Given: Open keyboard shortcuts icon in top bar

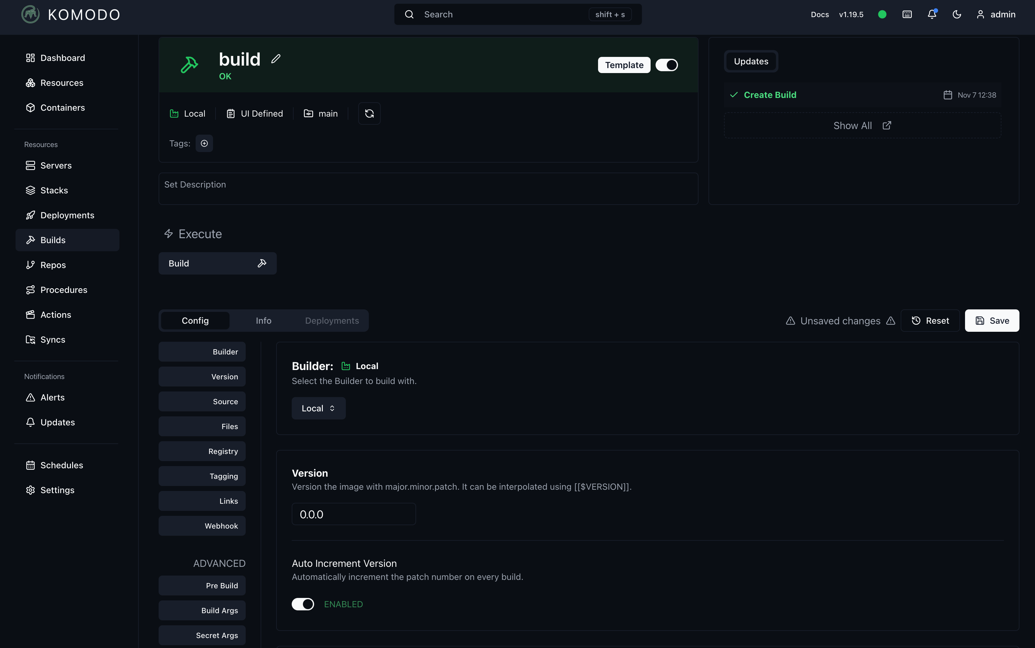Looking at the screenshot, I should coord(907,15).
